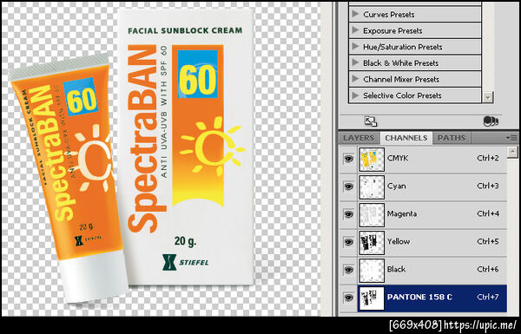Expand Selective Color Presets
The image size is (521, 334).
click(355, 95)
